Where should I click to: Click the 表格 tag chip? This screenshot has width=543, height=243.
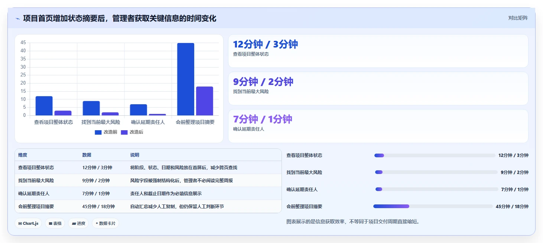pyautogui.click(x=55, y=223)
